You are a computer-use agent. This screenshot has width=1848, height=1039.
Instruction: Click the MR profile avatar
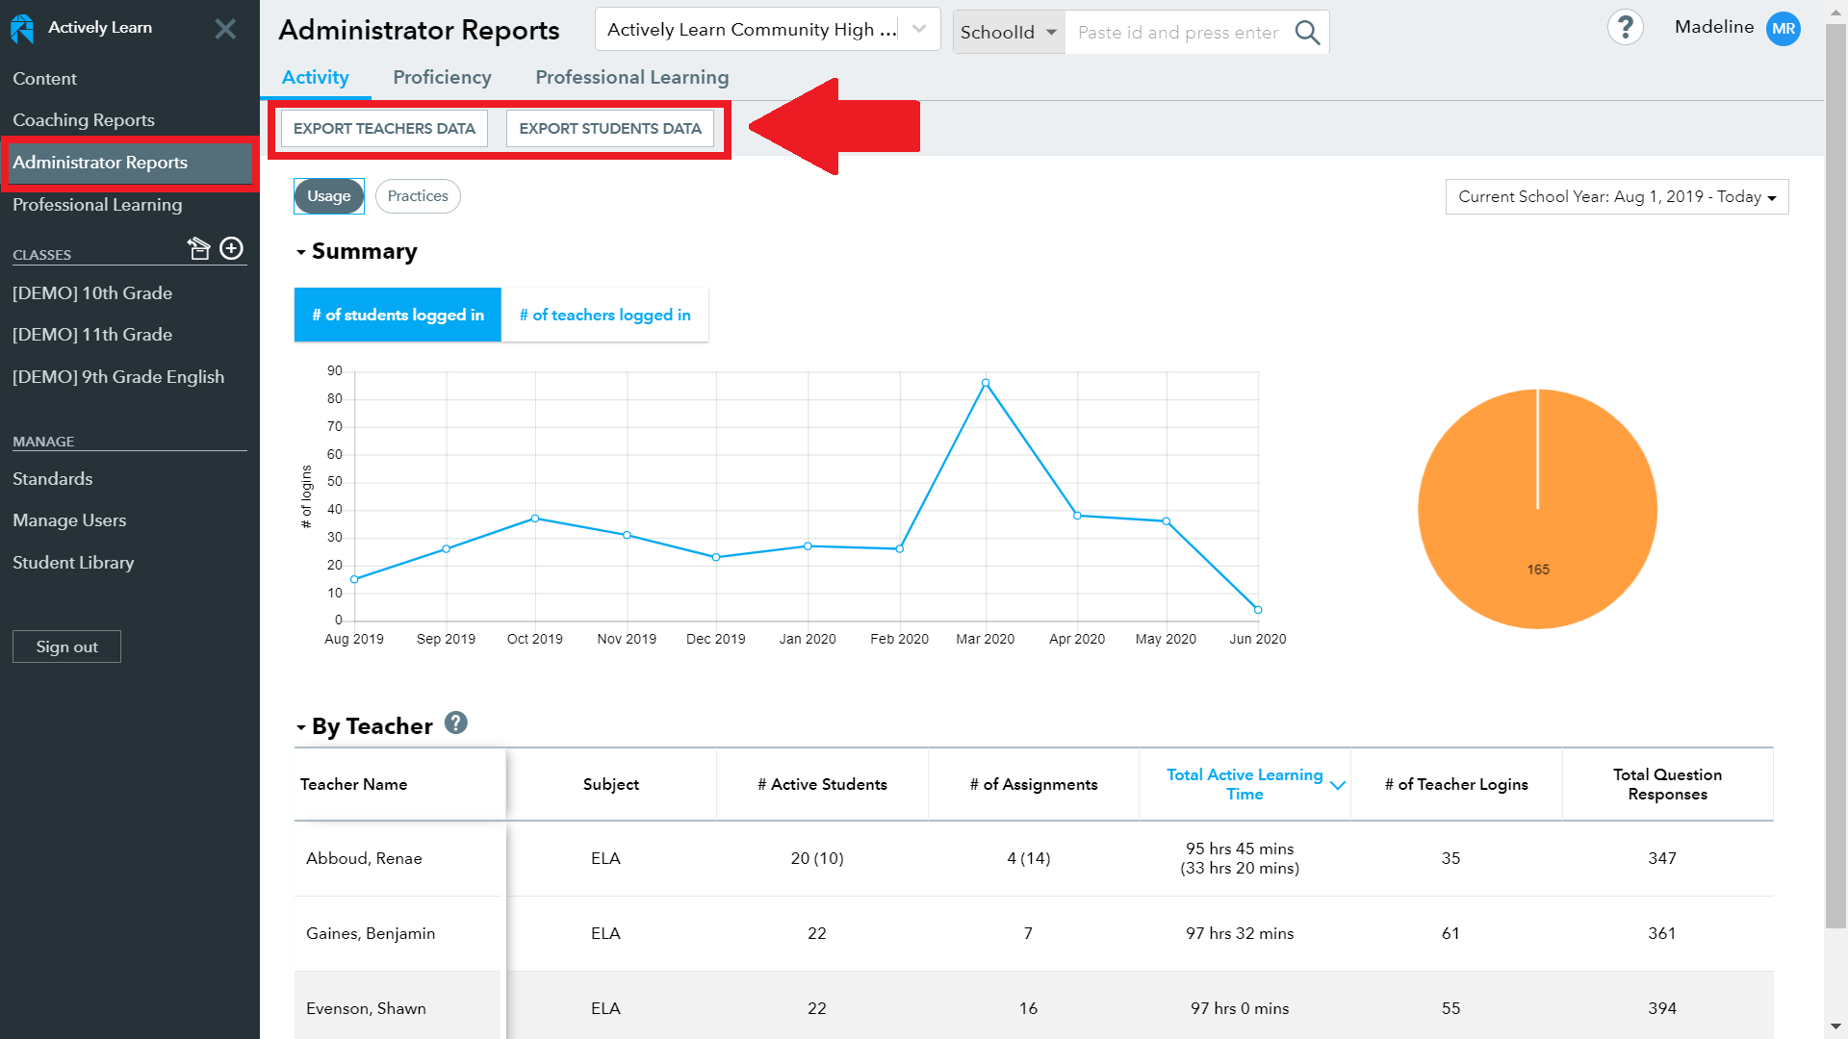(x=1783, y=28)
